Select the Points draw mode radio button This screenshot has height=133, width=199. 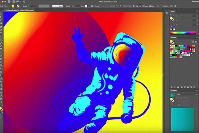[x=143, y=6]
